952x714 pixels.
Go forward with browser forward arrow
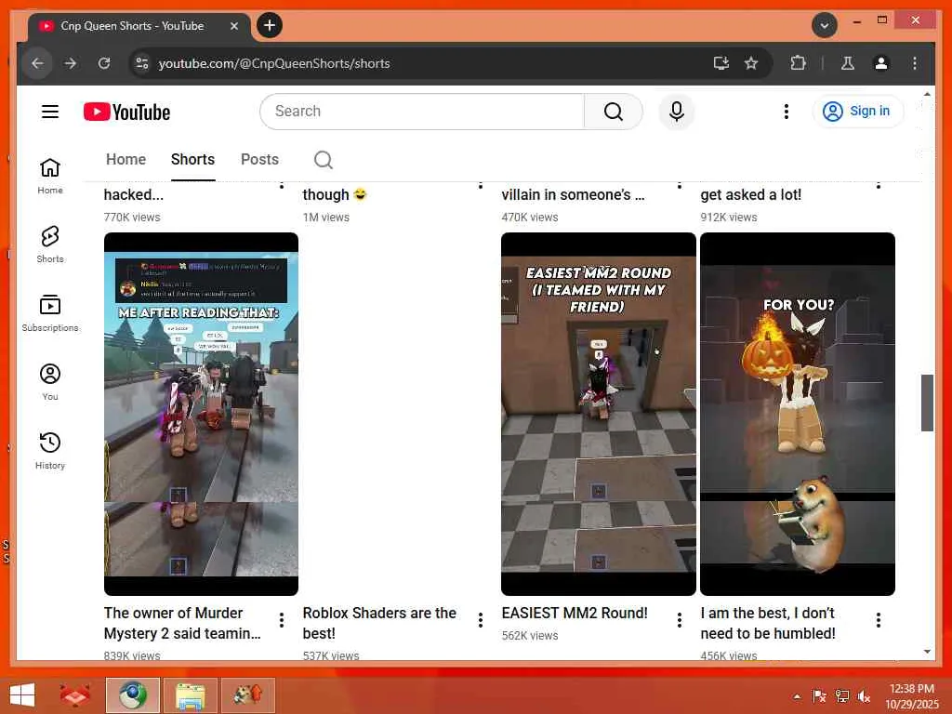[71, 63]
